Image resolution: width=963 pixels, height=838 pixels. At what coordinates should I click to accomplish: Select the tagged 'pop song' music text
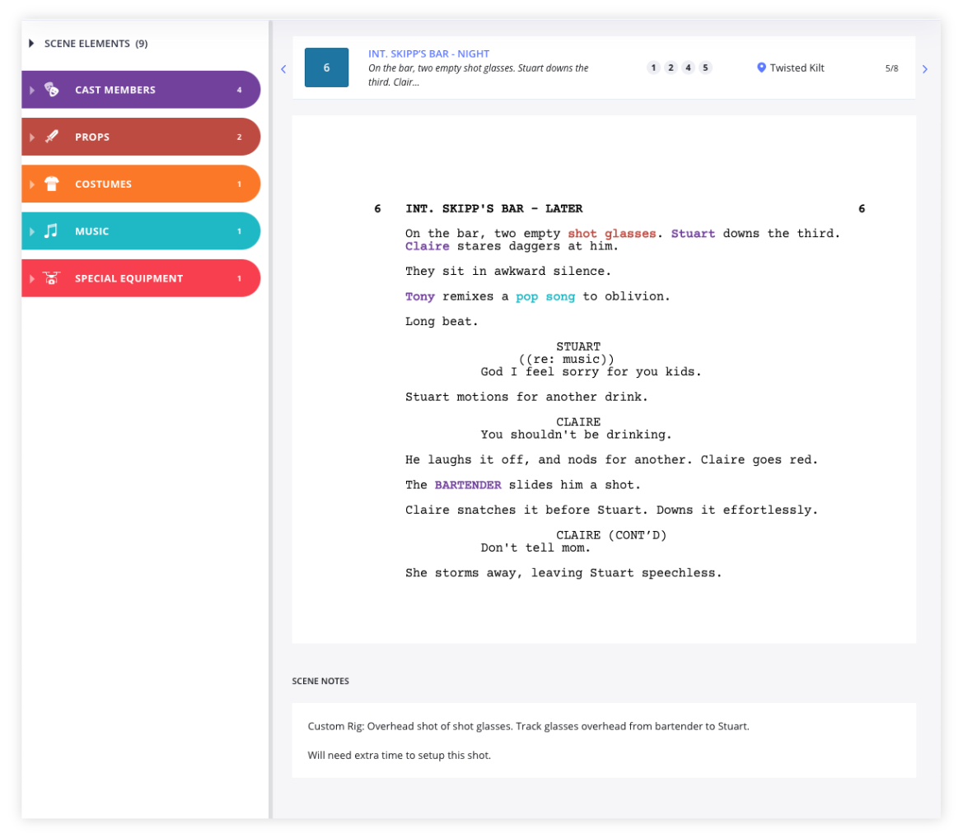pyautogui.click(x=545, y=296)
